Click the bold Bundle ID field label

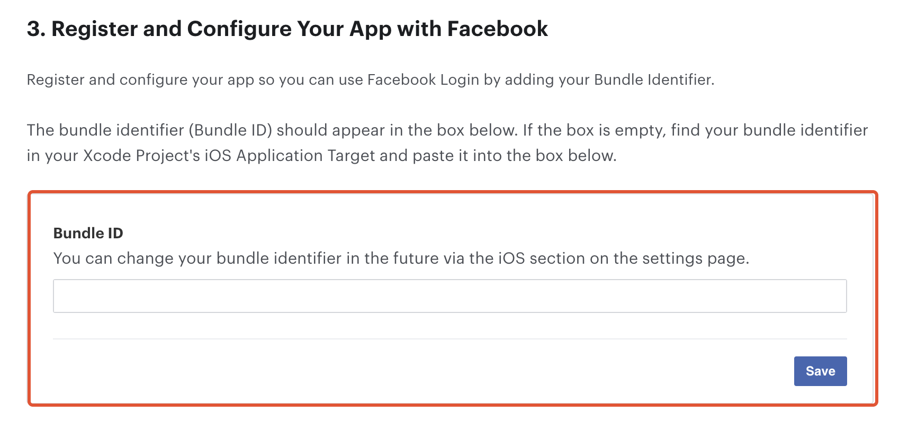pyautogui.click(x=88, y=233)
